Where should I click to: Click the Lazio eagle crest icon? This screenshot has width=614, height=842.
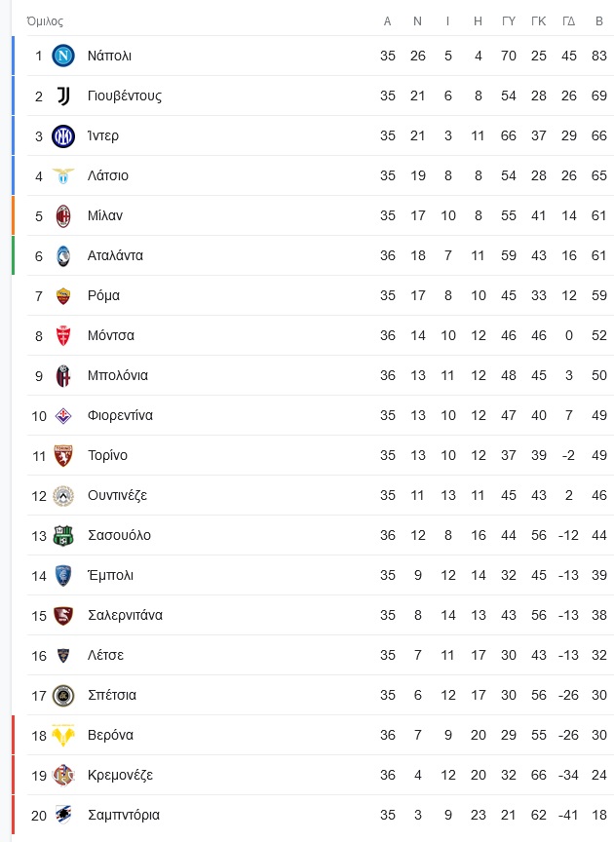[x=62, y=175]
